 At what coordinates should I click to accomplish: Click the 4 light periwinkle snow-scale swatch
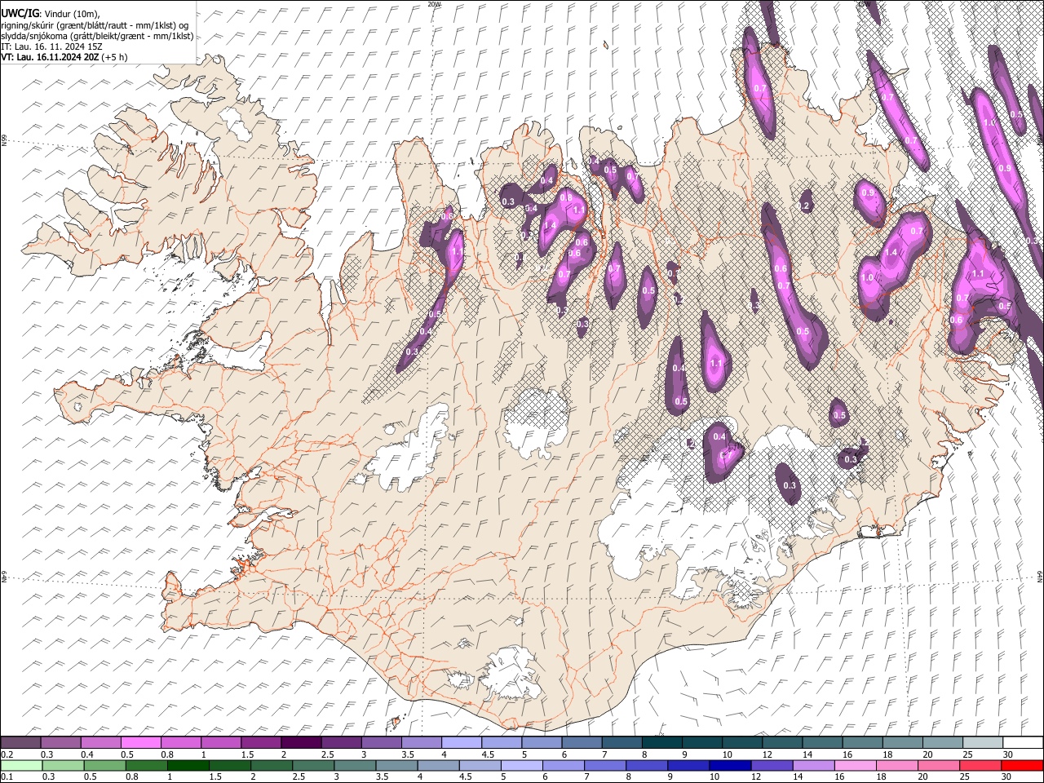click(461, 743)
